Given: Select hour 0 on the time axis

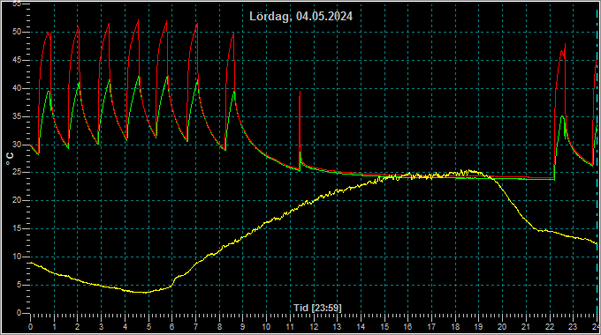Looking at the screenshot, I should 31,327.
